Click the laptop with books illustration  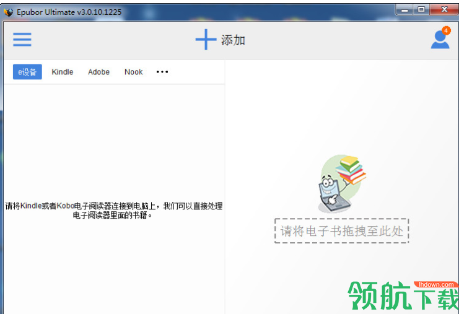click(x=342, y=183)
